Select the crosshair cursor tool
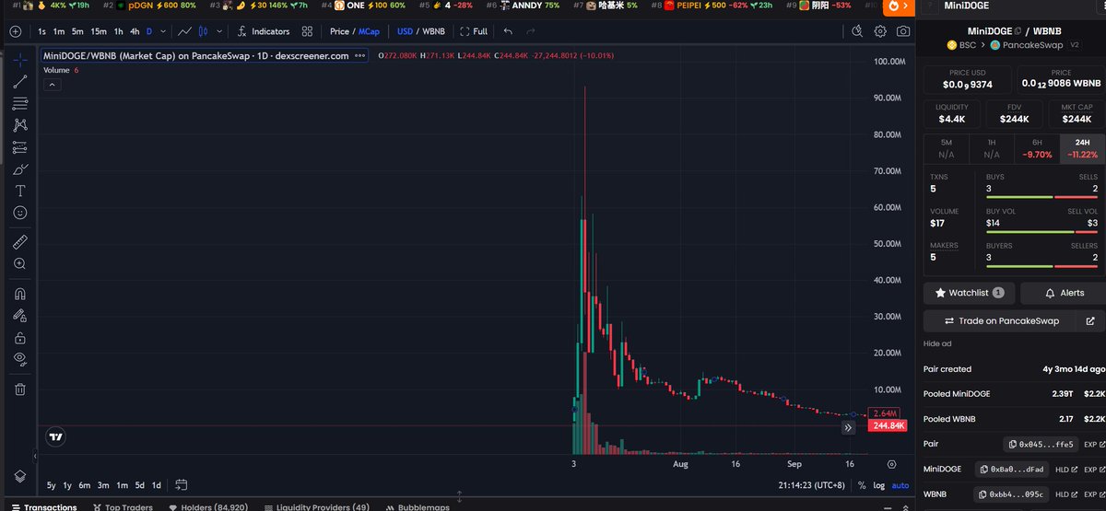Image resolution: width=1106 pixels, height=511 pixels. 20,58
